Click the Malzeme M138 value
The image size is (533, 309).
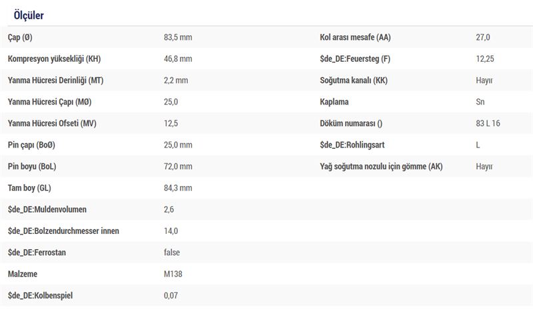[x=173, y=274]
